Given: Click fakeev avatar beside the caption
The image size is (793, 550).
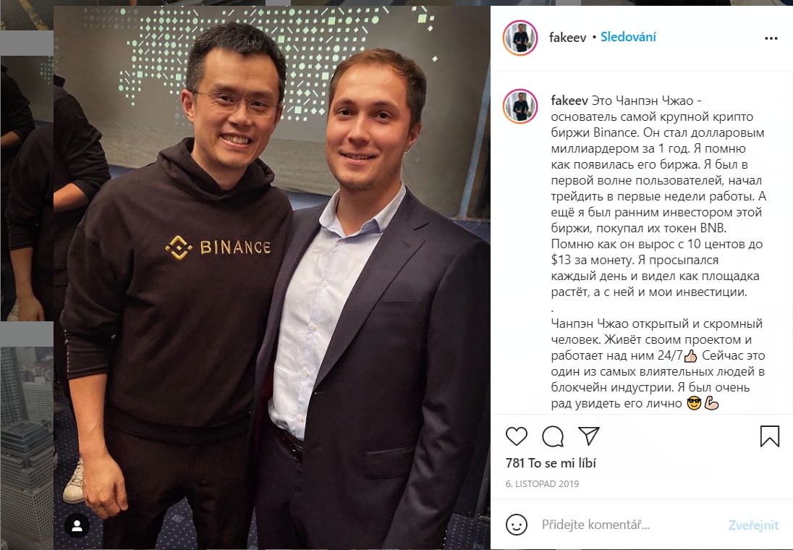Looking at the screenshot, I should (520, 106).
